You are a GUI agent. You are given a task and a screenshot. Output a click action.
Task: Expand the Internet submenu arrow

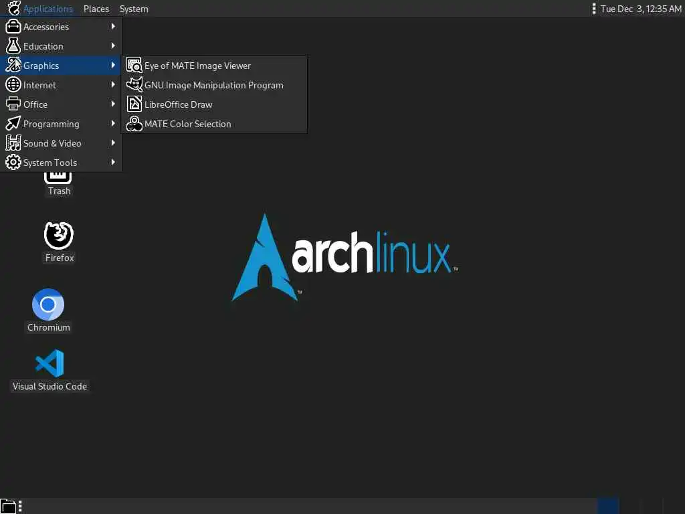113,84
